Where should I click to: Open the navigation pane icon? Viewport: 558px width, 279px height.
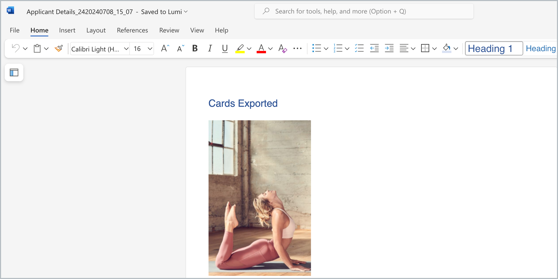14,72
